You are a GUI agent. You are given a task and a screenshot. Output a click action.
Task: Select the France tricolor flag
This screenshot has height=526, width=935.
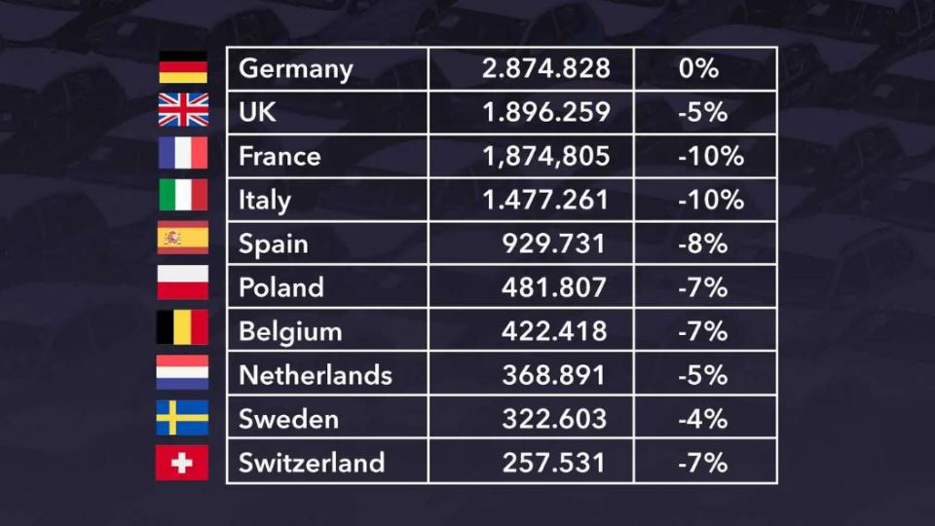tap(183, 154)
